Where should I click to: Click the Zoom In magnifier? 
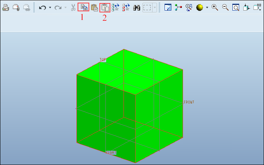(215, 8)
